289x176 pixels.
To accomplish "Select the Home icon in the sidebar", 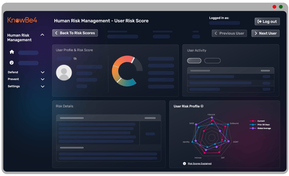I will point(12,52).
